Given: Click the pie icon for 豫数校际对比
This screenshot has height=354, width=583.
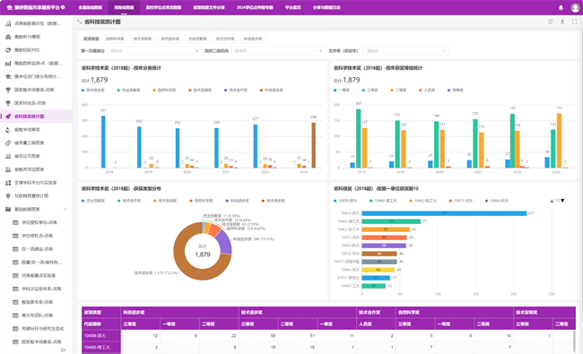Looking at the screenshot, I should (8, 50).
